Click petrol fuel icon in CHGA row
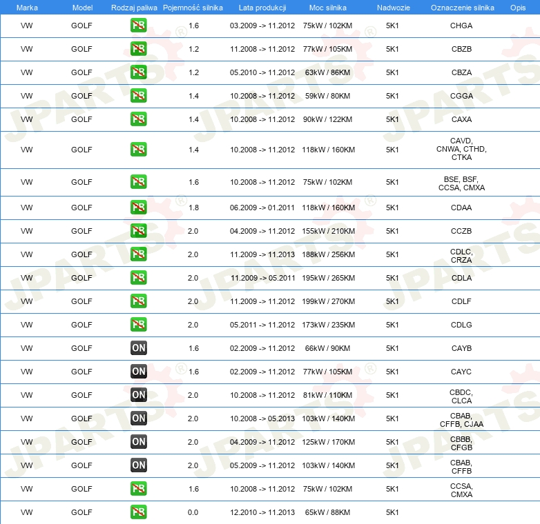 tap(138, 26)
